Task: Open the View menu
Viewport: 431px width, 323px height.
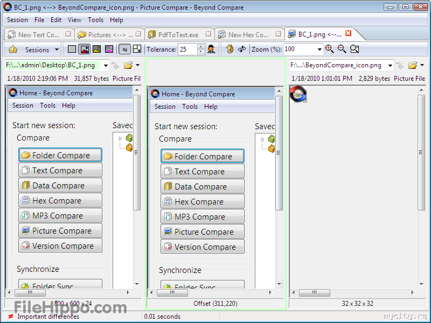Action: (74, 20)
